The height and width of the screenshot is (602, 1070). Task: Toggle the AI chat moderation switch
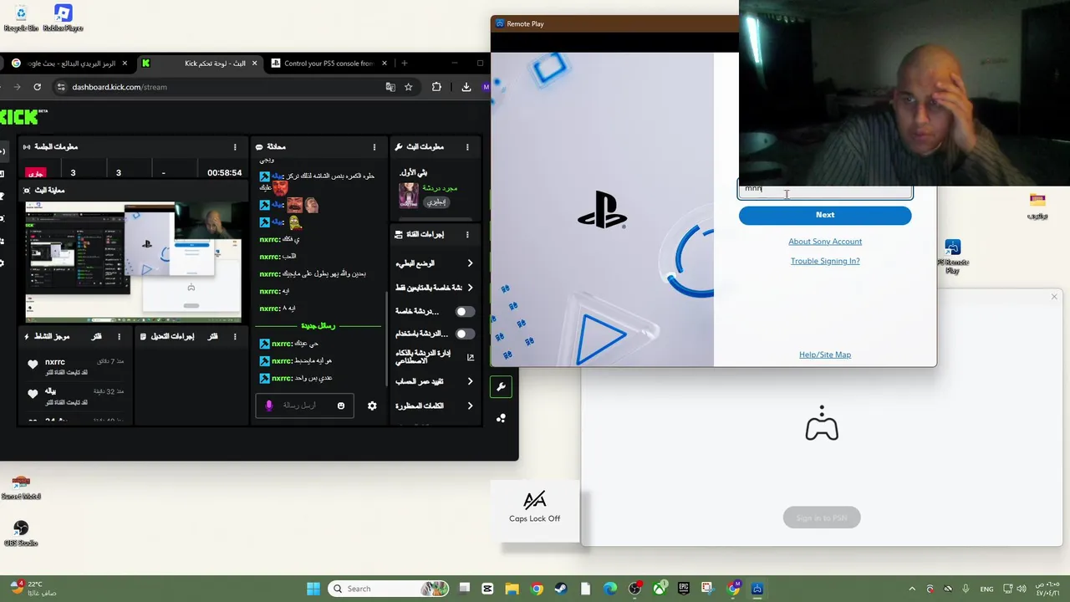pyautogui.click(x=465, y=334)
